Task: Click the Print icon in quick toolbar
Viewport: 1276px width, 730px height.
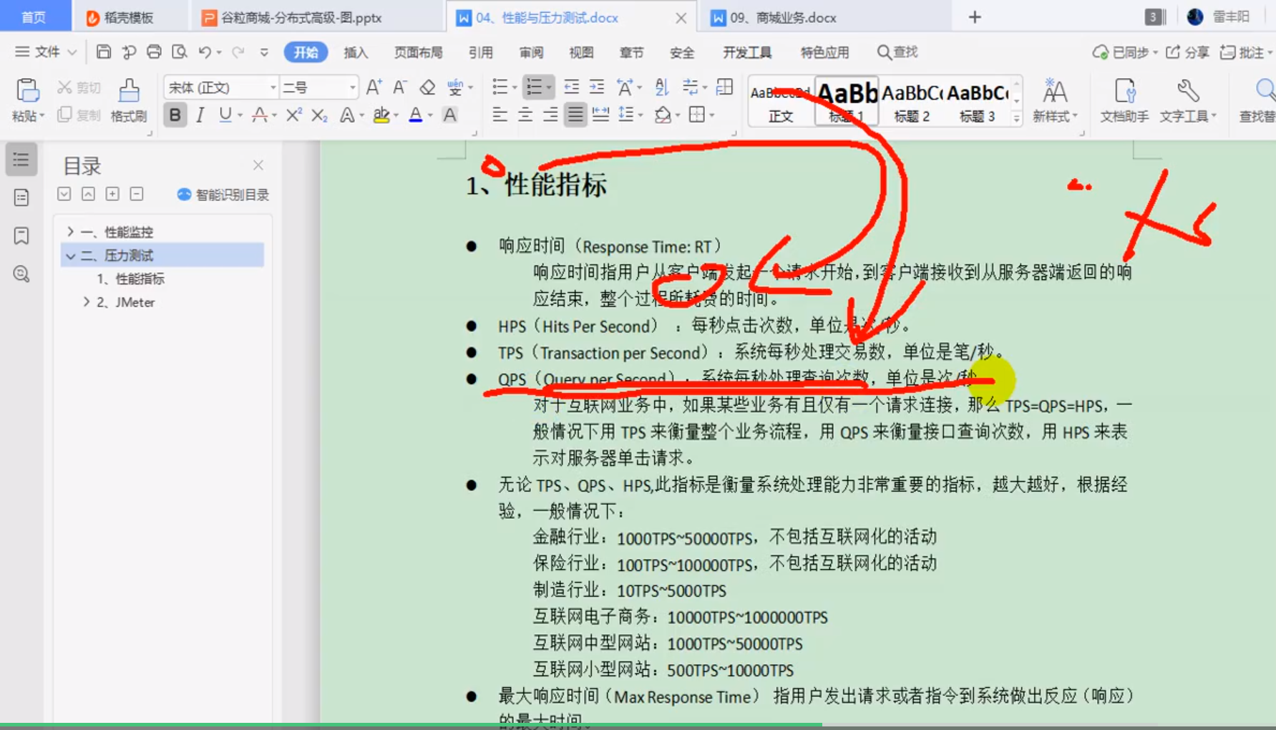Action: click(154, 52)
